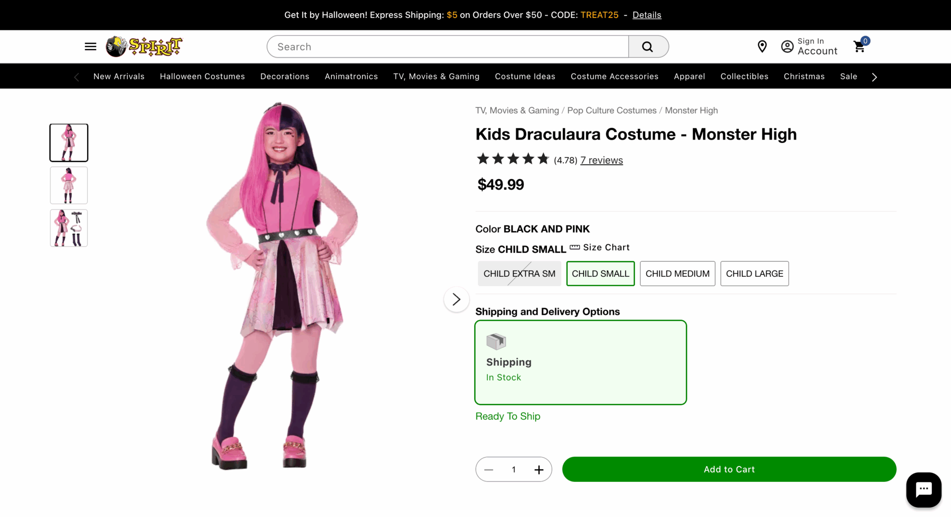Image resolution: width=951 pixels, height=517 pixels.
Task: Open the 7 reviews link
Action: click(x=602, y=160)
